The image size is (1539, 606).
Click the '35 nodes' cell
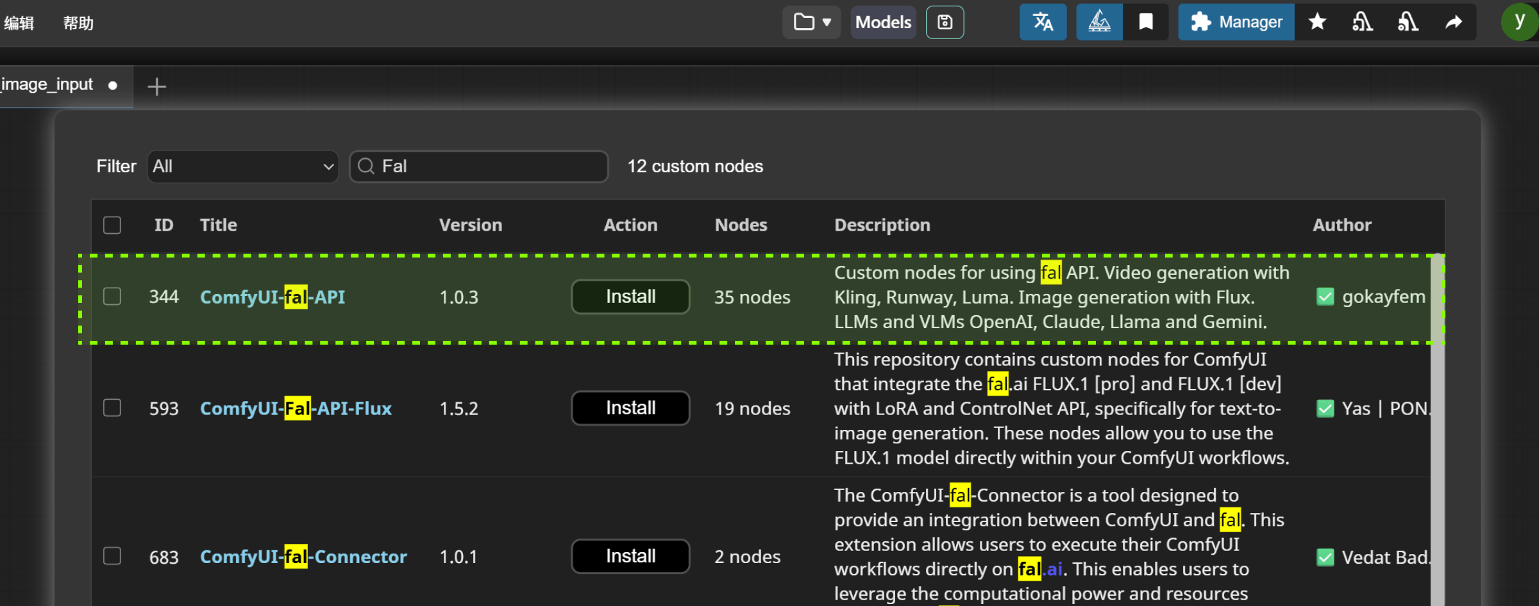[x=752, y=297]
